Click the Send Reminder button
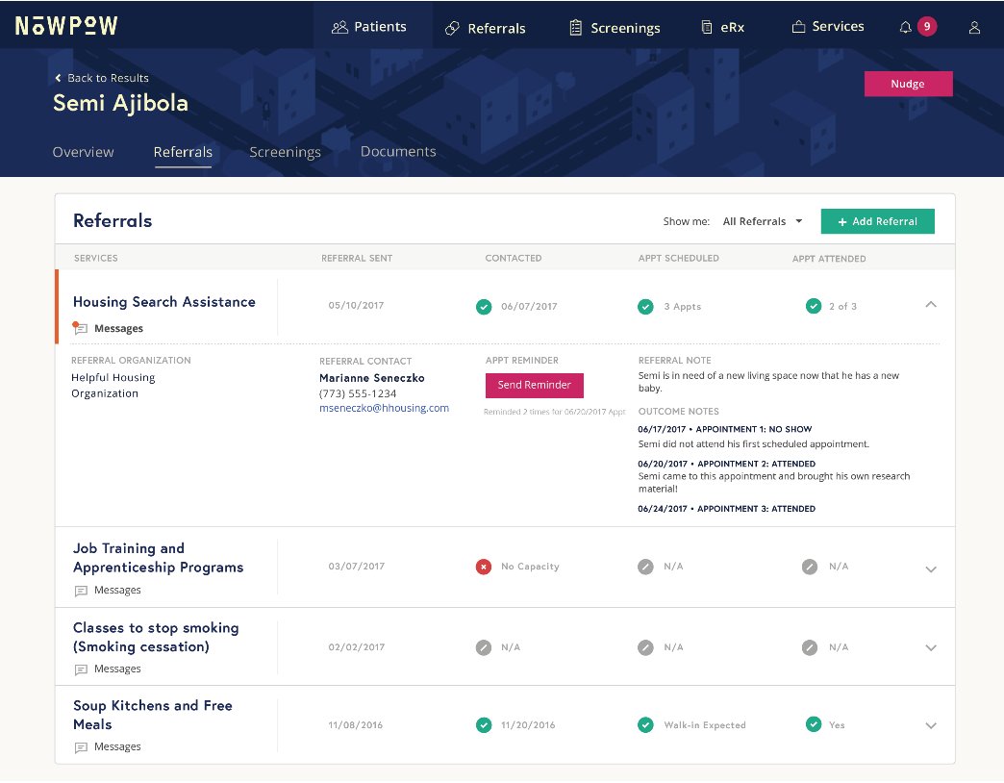Image resolution: width=1004 pixels, height=783 pixels. pos(534,386)
